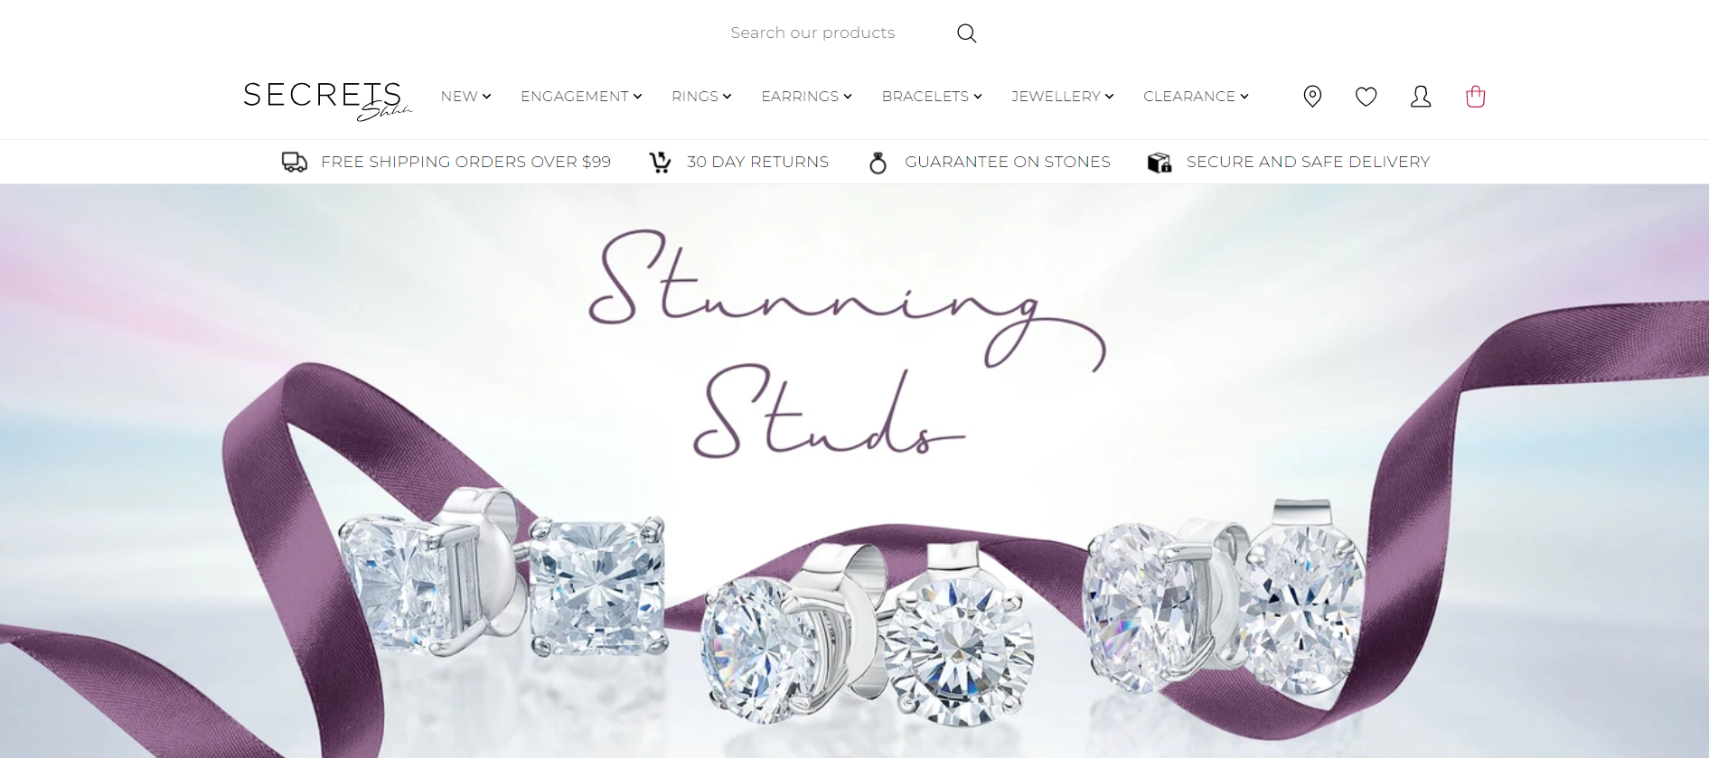Expand the ENGAGEMENT dropdown menu
Screen dimensions: 1709x758
tap(581, 97)
